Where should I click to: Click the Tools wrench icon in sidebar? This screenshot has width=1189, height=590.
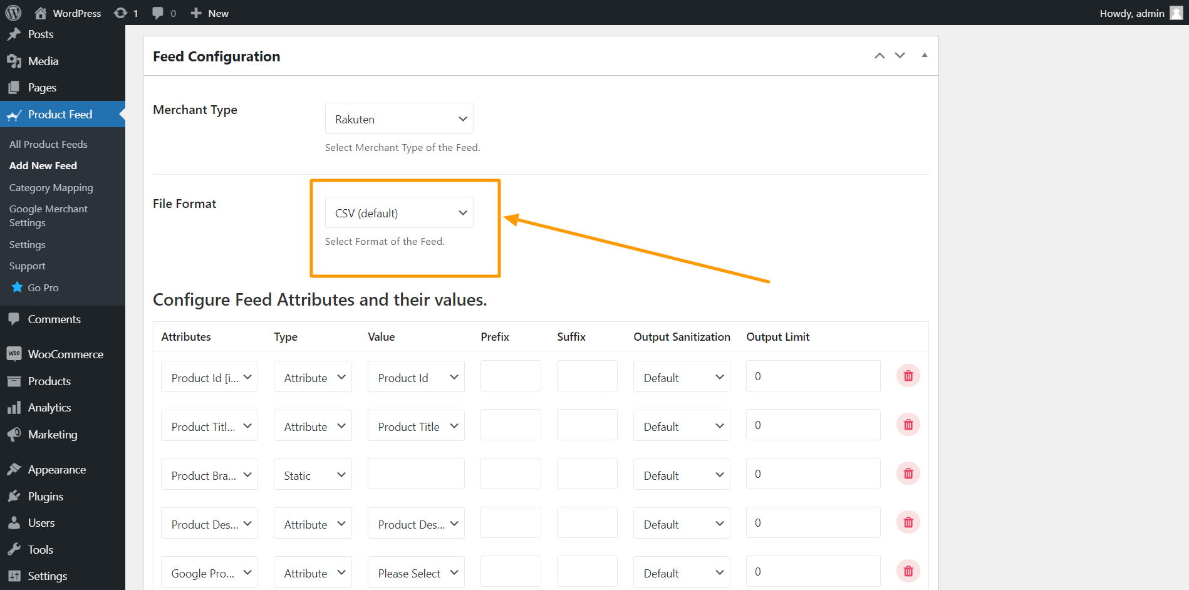click(x=14, y=549)
